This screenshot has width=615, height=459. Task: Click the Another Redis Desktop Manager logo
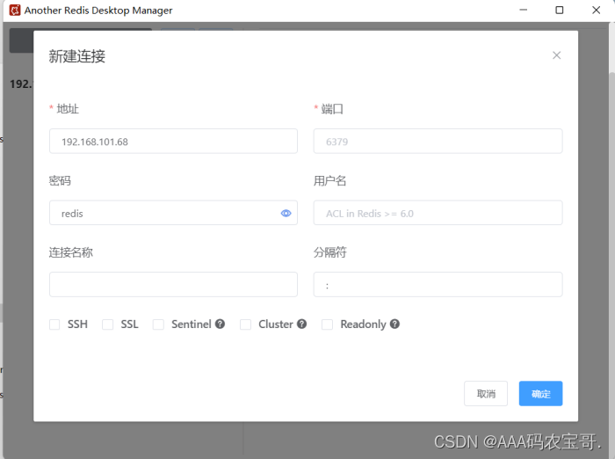point(15,11)
